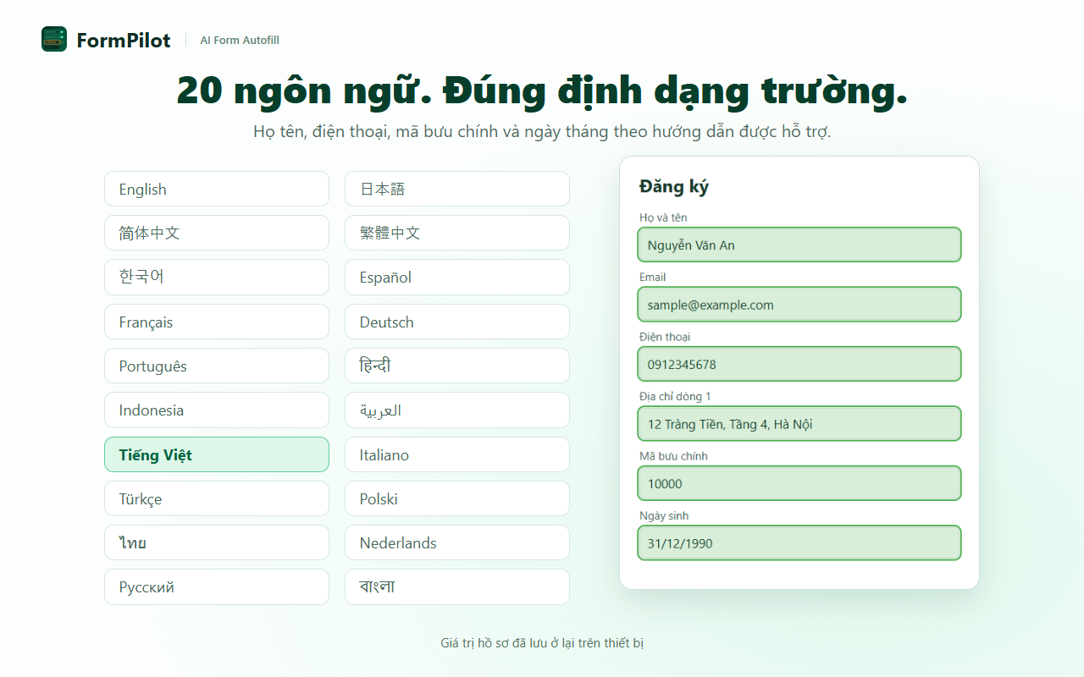
Task: Choose Indonesia language button
Action: (217, 410)
